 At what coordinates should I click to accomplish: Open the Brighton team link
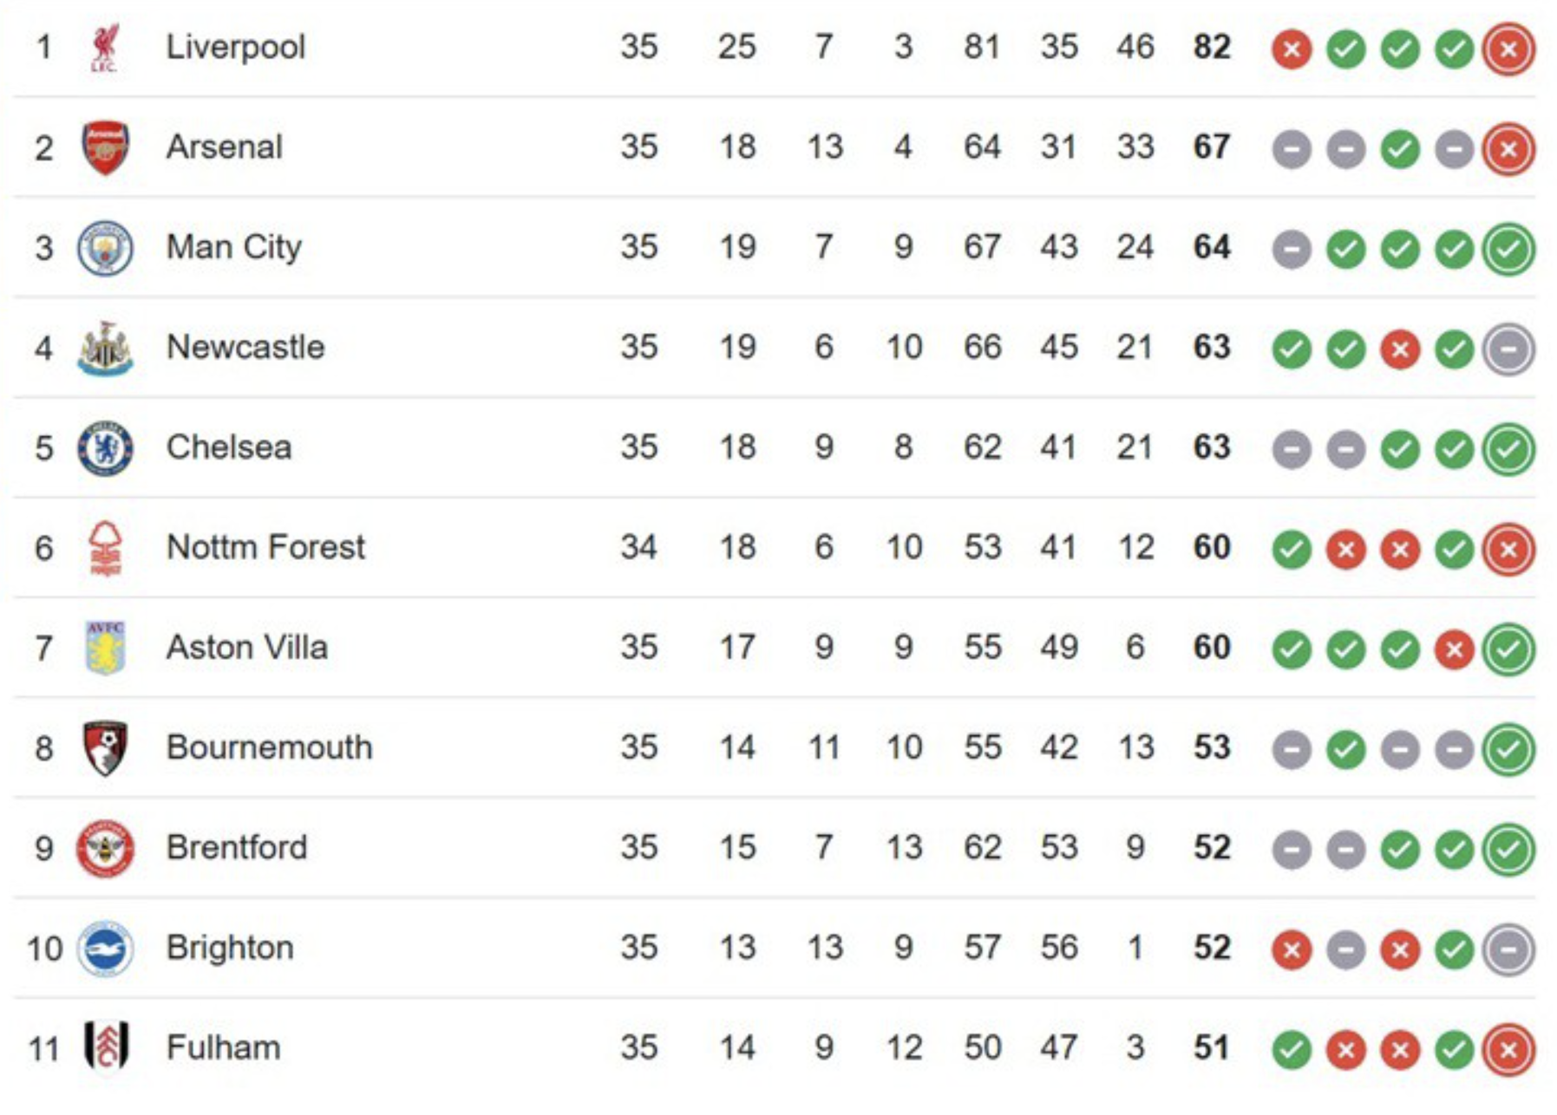point(230,948)
